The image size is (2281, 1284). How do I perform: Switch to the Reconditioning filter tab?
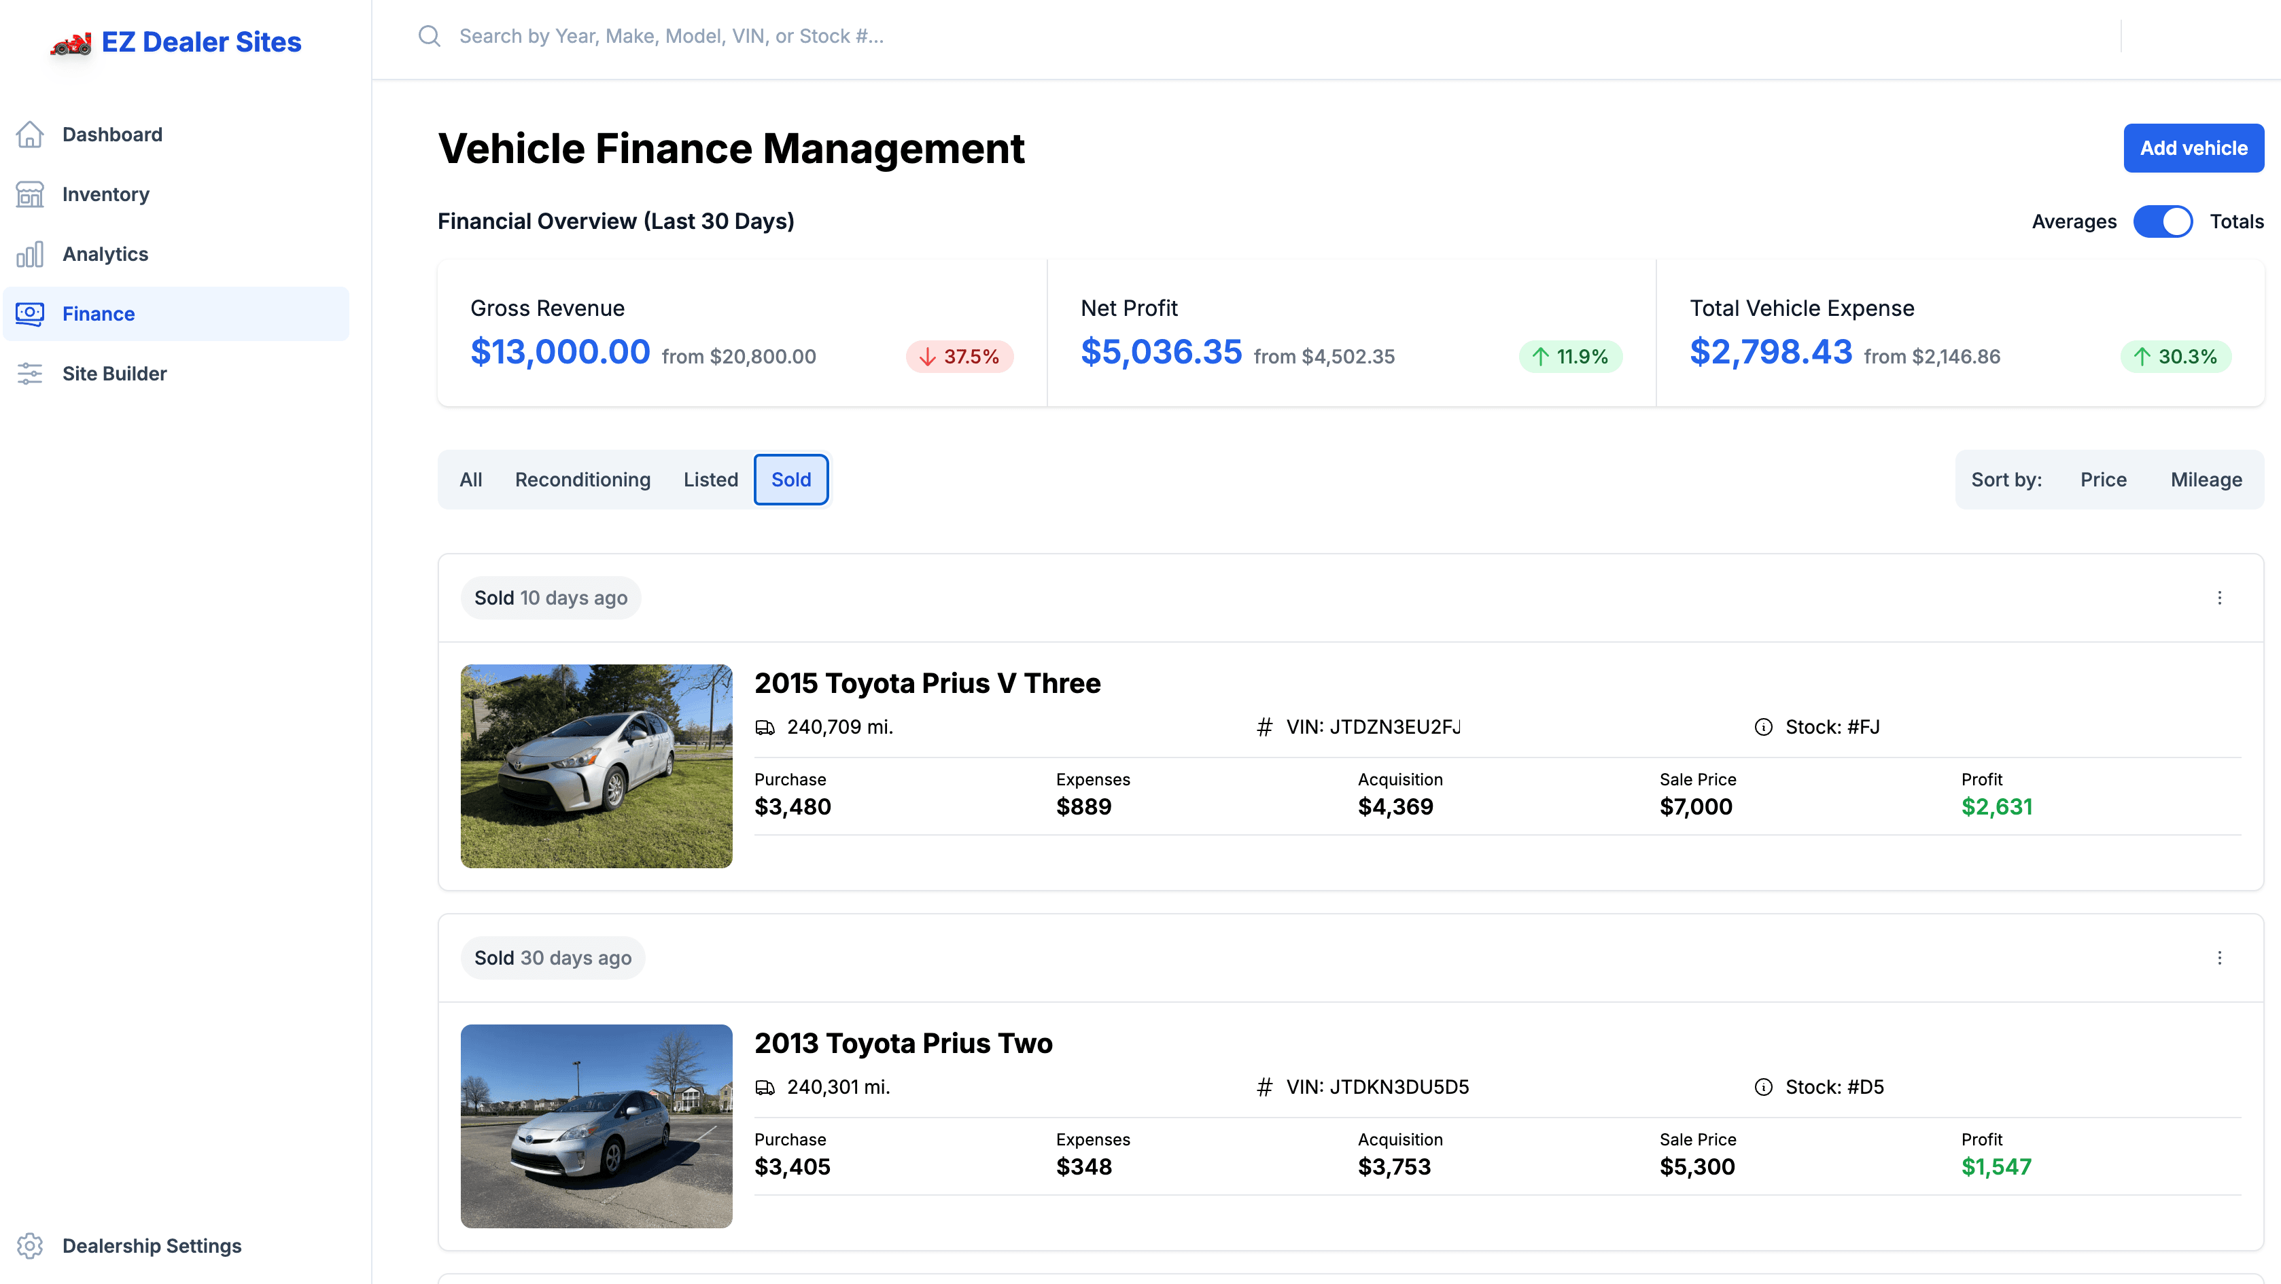[x=582, y=479]
